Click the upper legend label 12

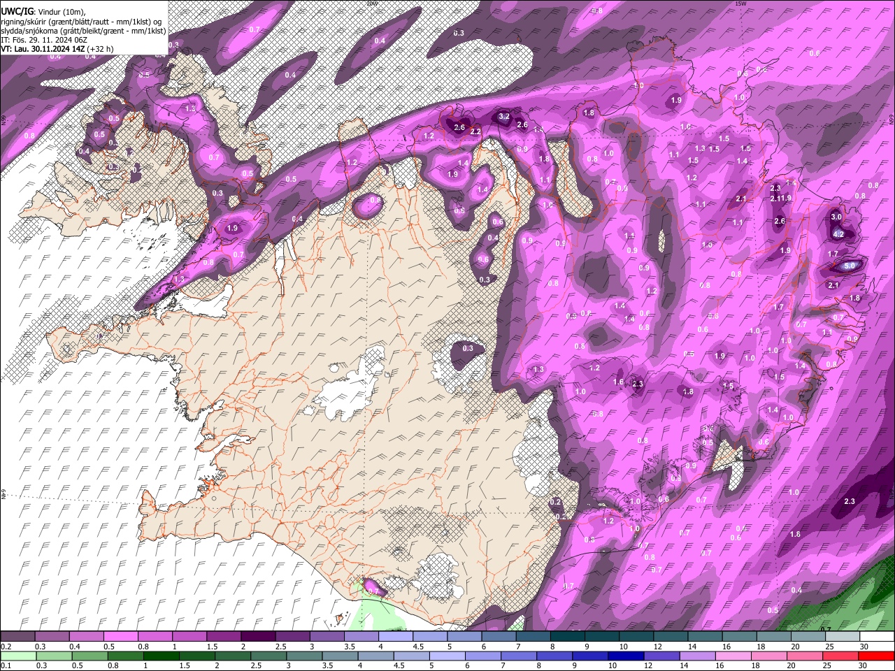click(x=658, y=647)
